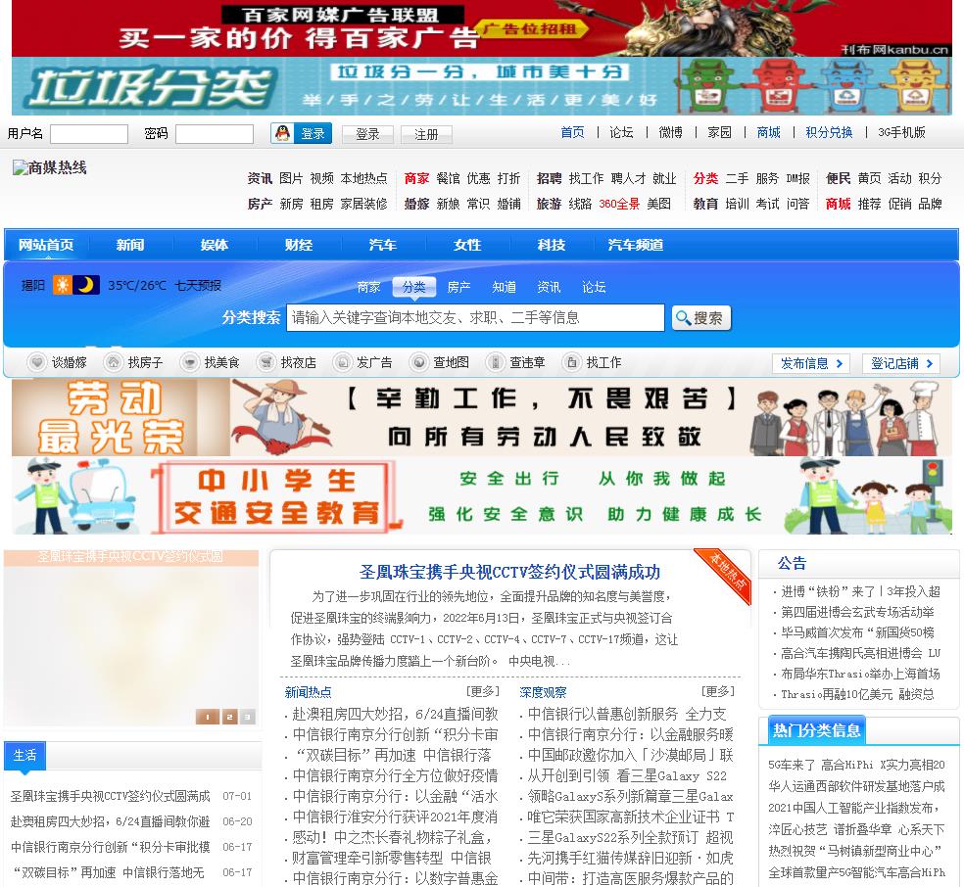This screenshot has height=887, width=964.
Task: Focus the 密码 password field
Action: [215, 134]
